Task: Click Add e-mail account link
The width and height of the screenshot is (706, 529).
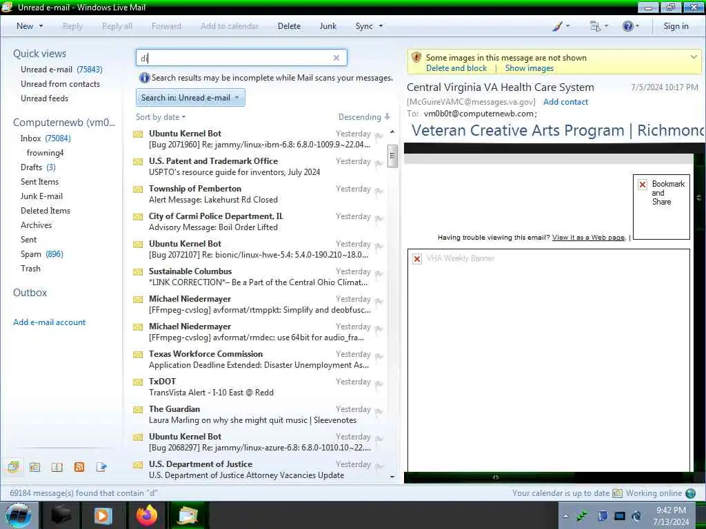Action: pyautogui.click(x=49, y=322)
